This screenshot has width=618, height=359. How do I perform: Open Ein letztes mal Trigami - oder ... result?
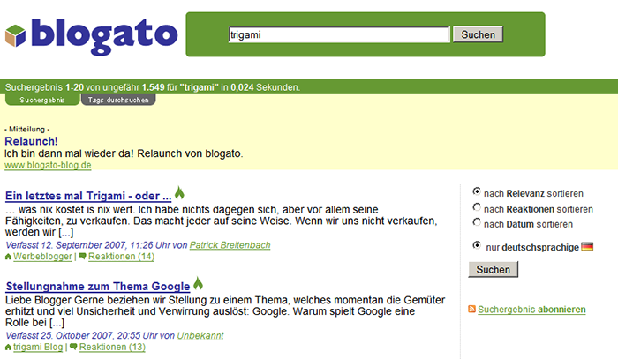[88, 196]
